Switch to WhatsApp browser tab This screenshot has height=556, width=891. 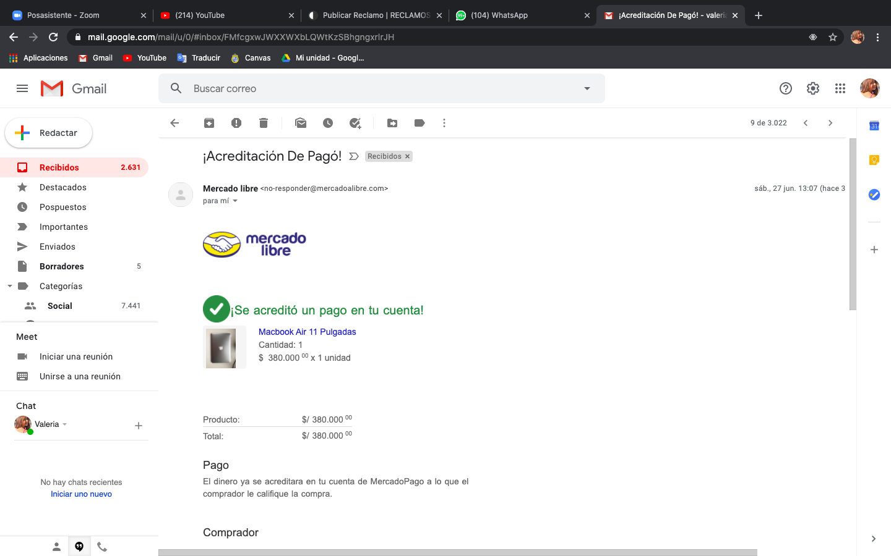[x=523, y=15]
